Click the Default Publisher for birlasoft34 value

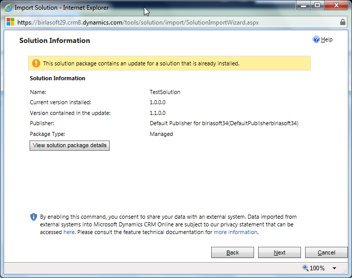point(224,123)
